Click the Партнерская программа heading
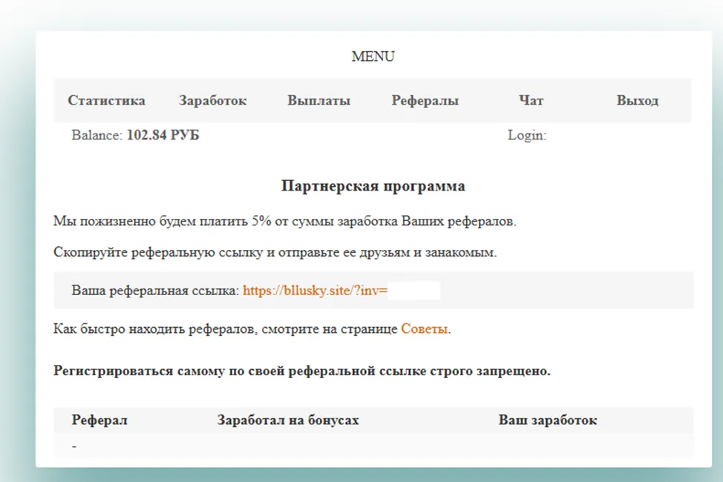This screenshot has height=482, width=723. 373,185
